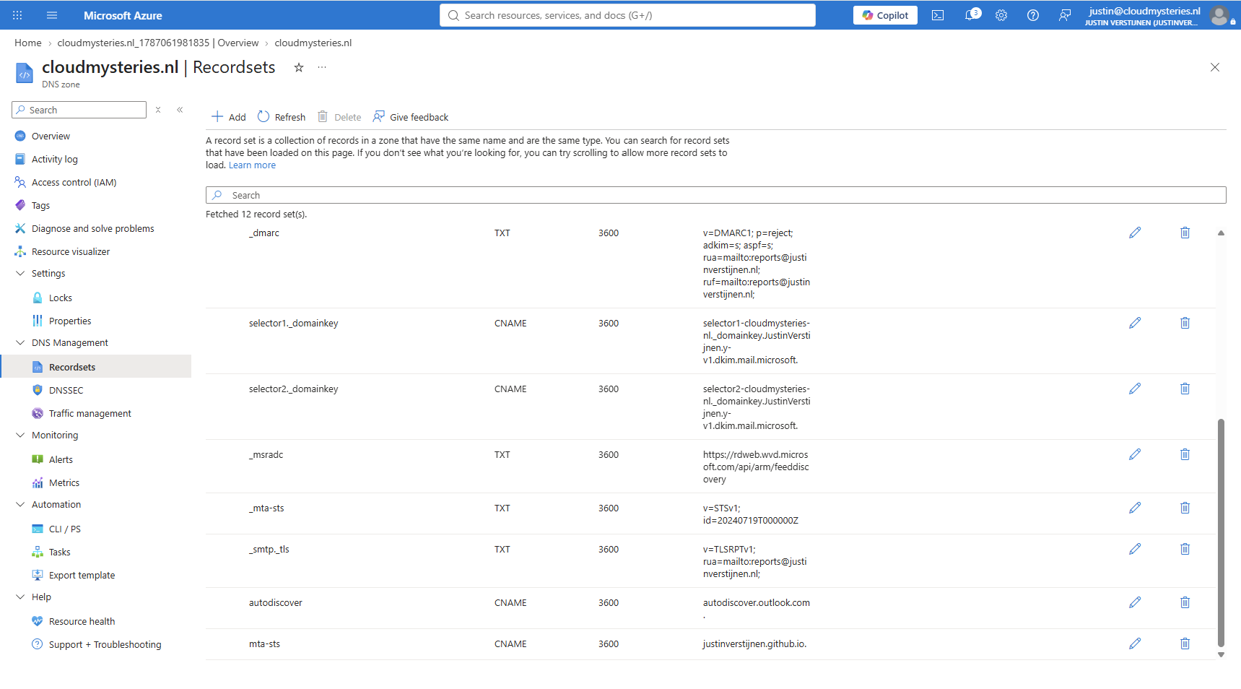Collapse the Settings section
Image resolution: width=1241 pixels, height=689 pixels.
pos(20,273)
